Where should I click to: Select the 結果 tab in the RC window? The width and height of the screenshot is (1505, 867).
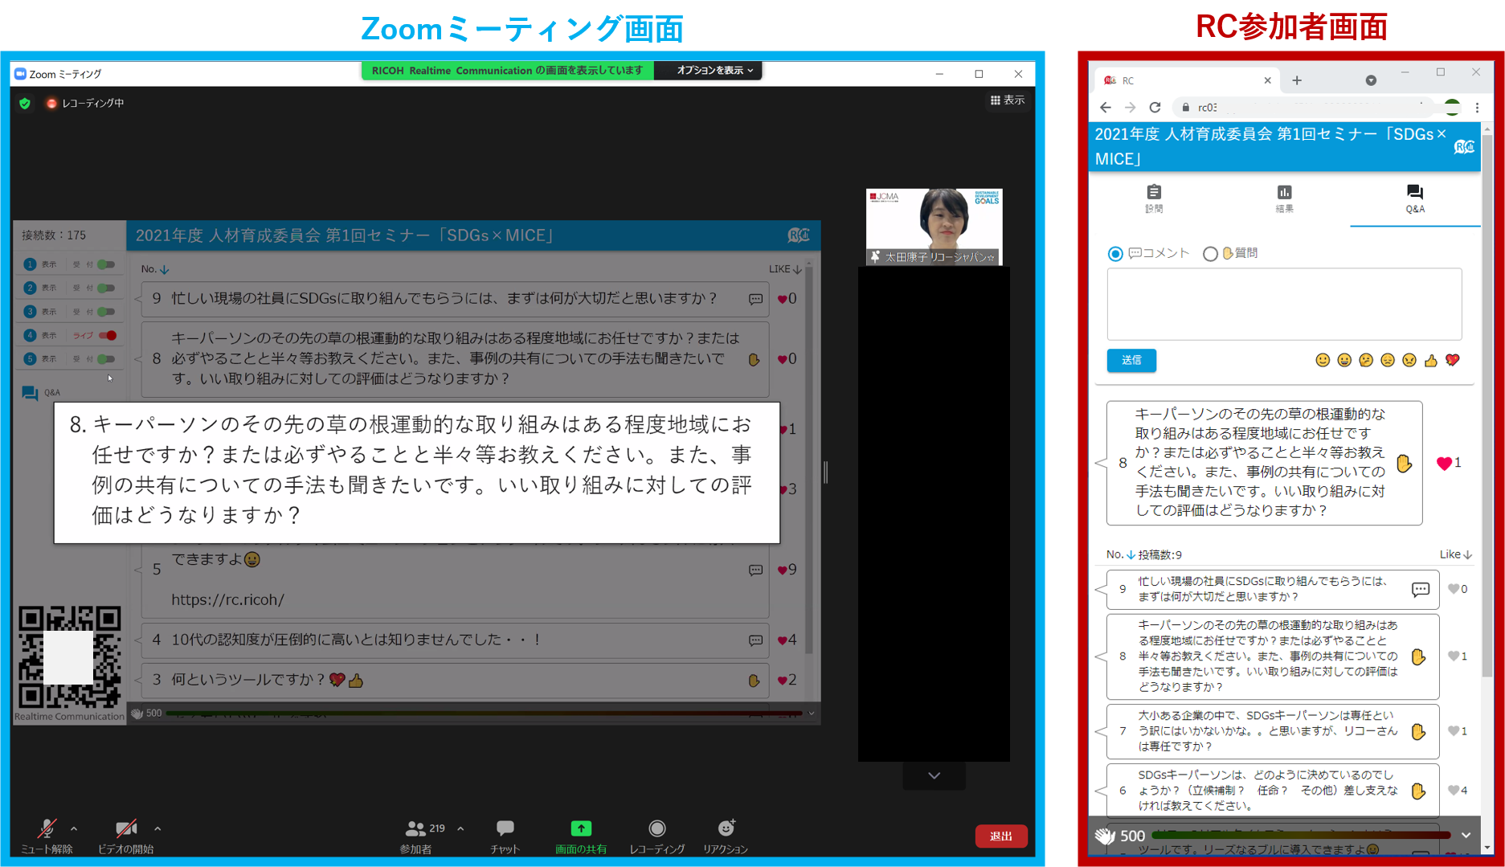[1284, 198]
